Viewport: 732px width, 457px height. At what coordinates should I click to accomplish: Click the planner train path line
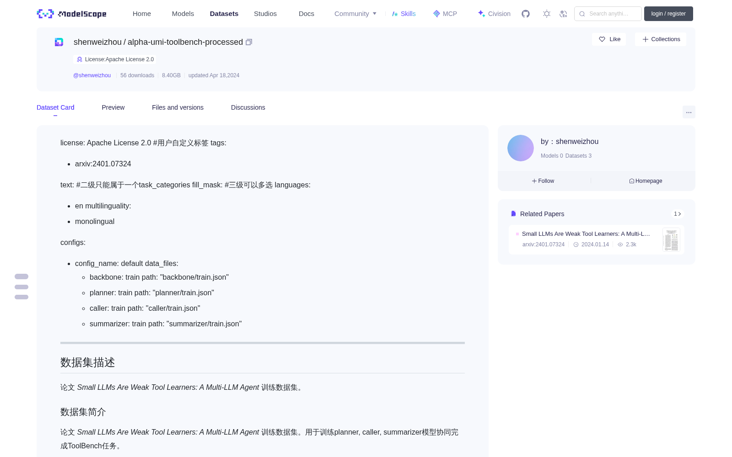tap(152, 293)
